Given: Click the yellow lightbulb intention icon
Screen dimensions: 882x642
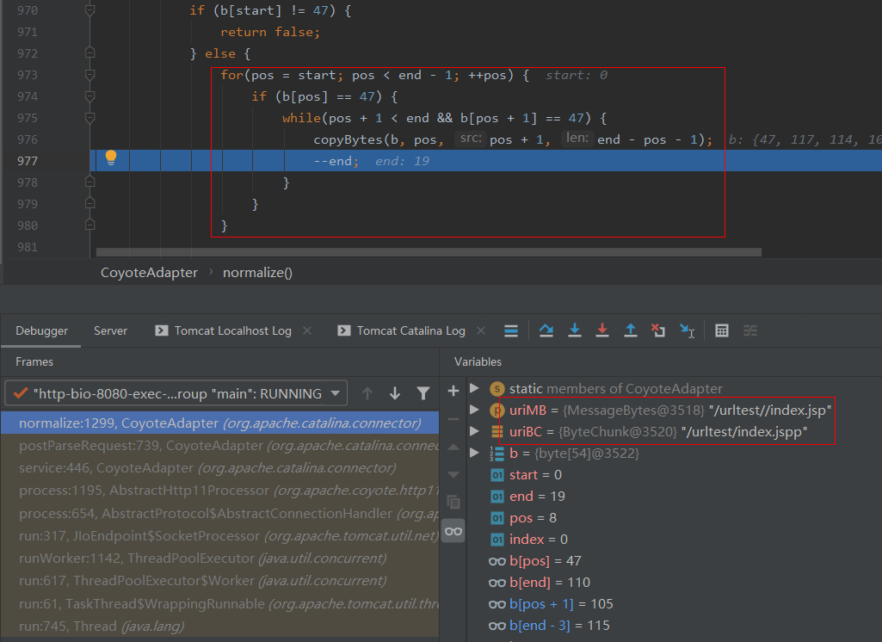Looking at the screenshot, I should tap(111, 157).
